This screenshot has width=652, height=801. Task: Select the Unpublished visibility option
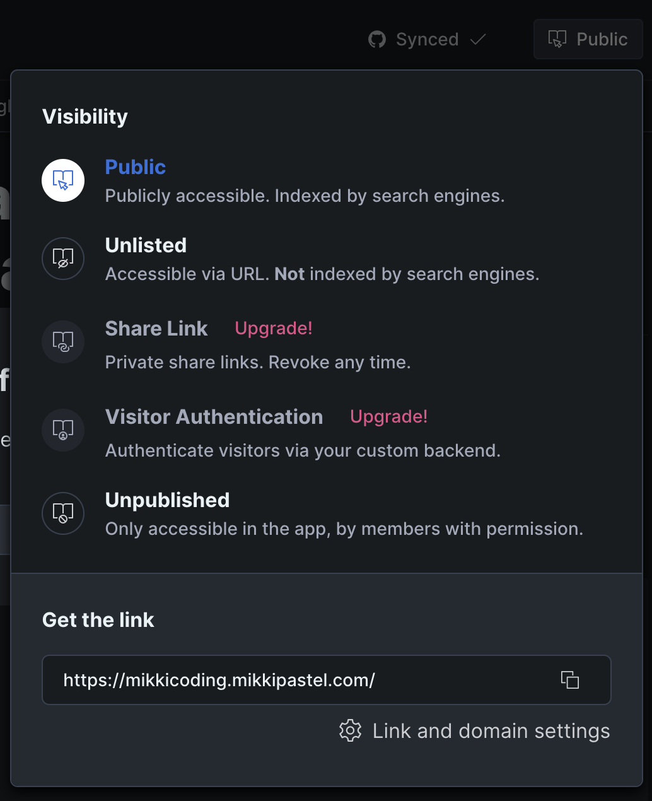pos(167,500)
